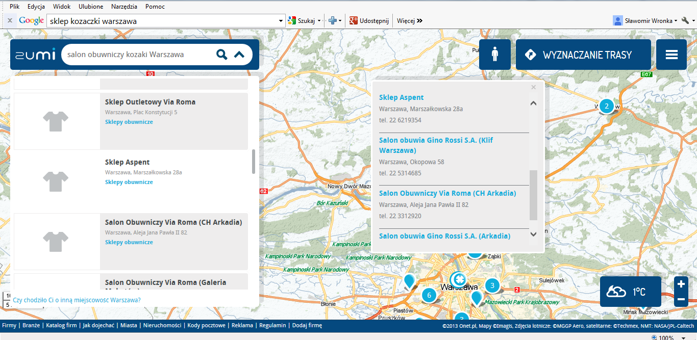This screenshot has width=697, height=340.
Task: Click the magnifier search icon in zumi bar
Action: point(221,55)
